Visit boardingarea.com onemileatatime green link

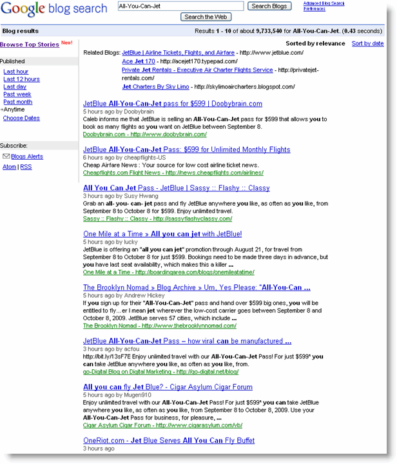pyautogui.click(x=169, y=272)
